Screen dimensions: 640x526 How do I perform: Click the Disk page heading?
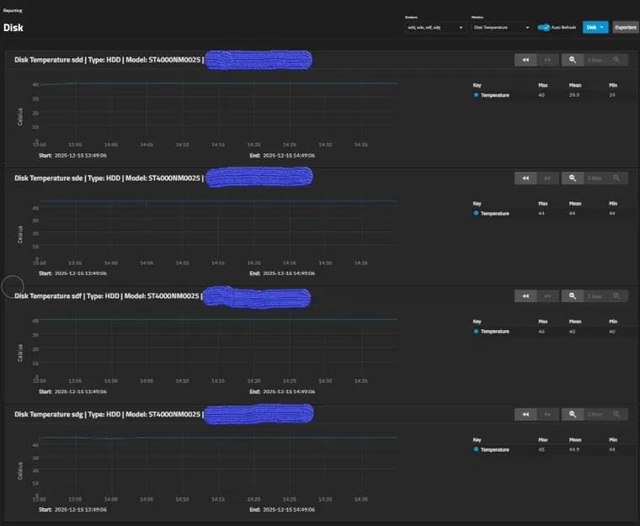13,28
